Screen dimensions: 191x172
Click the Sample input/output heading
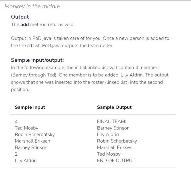[x=37, y=60]
